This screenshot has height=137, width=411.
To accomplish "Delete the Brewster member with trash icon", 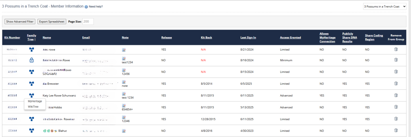I will point(396,83).
